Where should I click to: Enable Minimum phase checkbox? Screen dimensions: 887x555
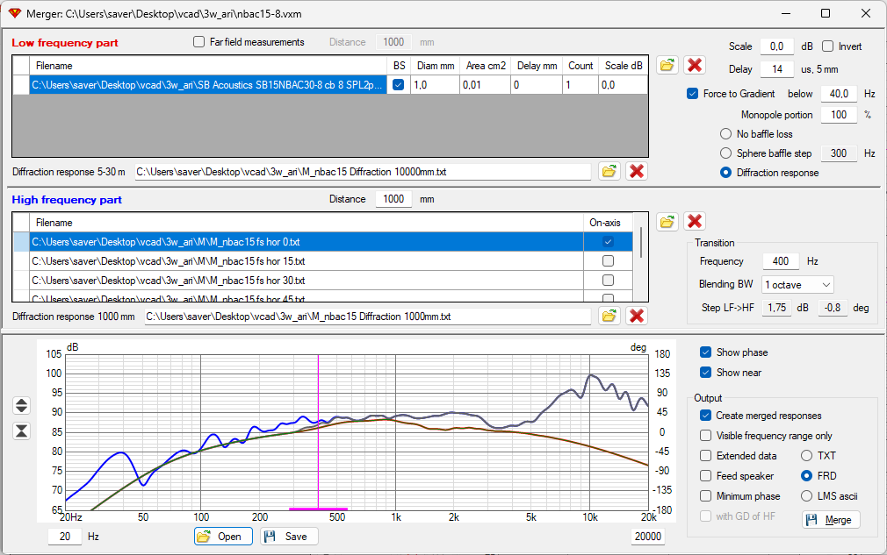[705, 496]
